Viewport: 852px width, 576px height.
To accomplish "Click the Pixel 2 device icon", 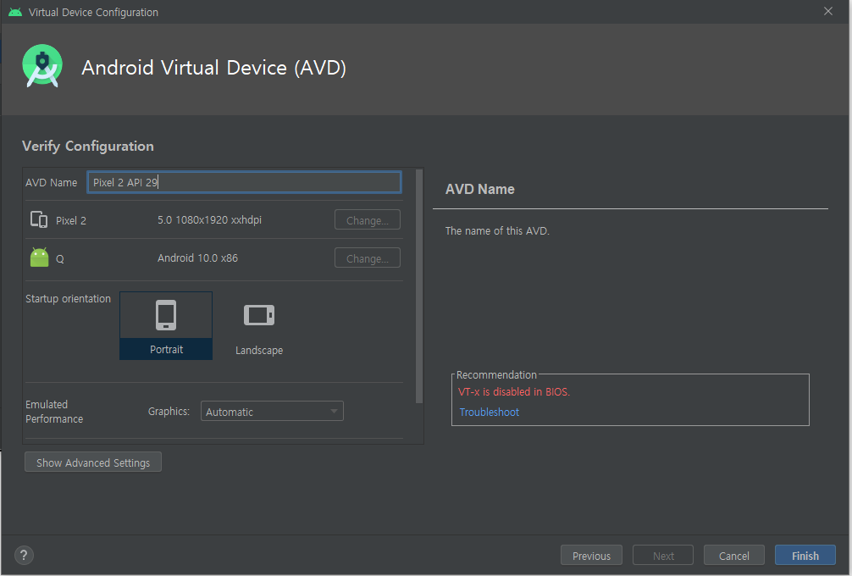I will [39, 219].
